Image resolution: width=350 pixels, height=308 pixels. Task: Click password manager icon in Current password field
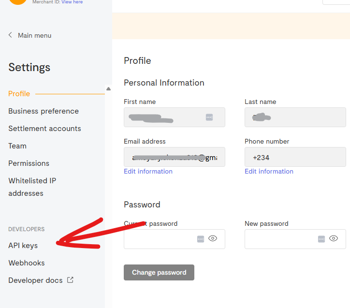click(x=201, y=239)
